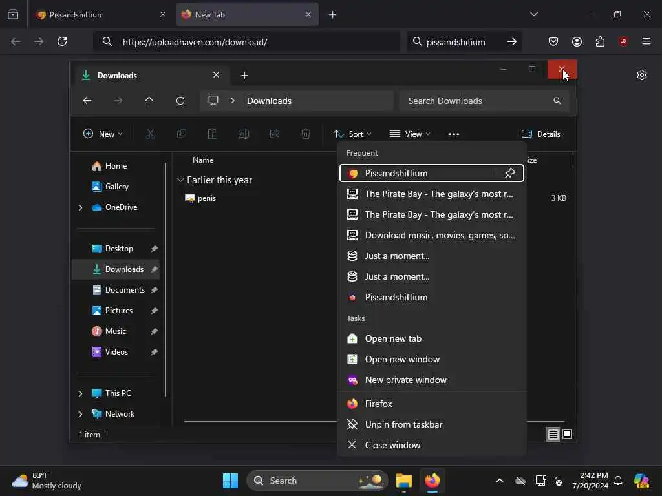Click the taskbar Search box

click(x=317, y=480)
